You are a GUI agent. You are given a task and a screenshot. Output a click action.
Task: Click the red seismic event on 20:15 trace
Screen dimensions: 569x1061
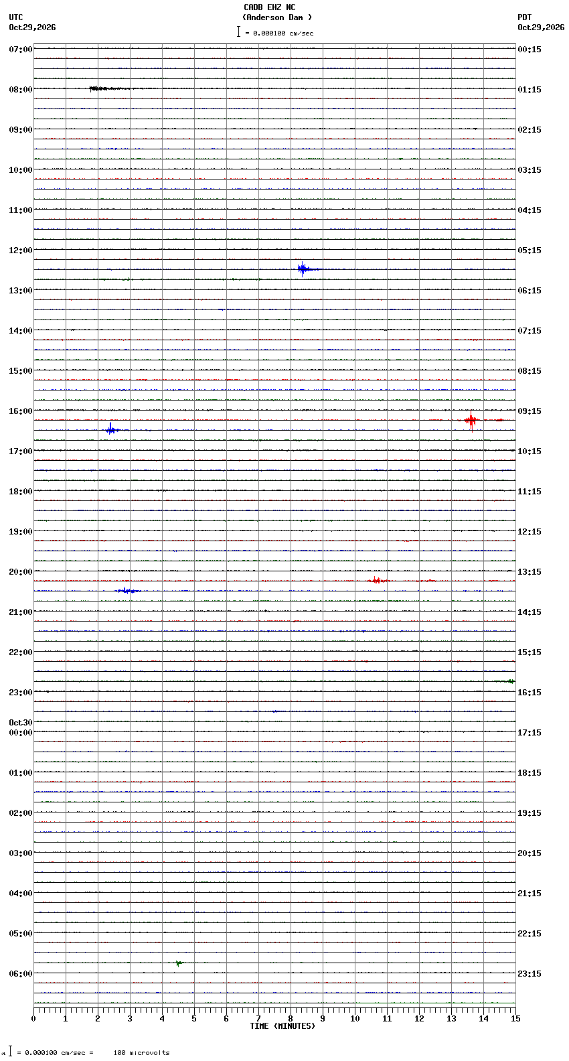[x=377, y=581]
